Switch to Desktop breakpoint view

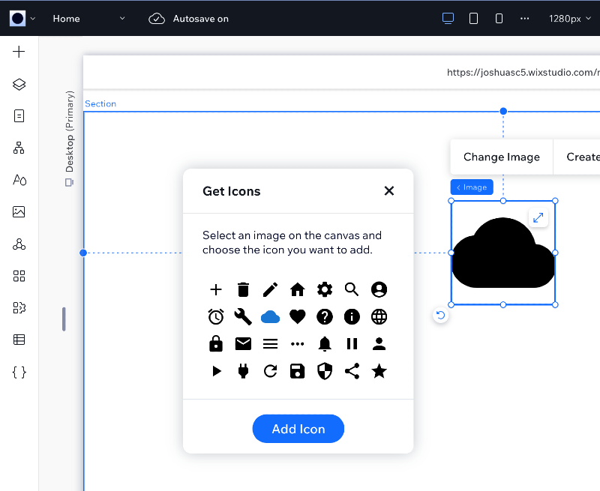coord(448,18)
